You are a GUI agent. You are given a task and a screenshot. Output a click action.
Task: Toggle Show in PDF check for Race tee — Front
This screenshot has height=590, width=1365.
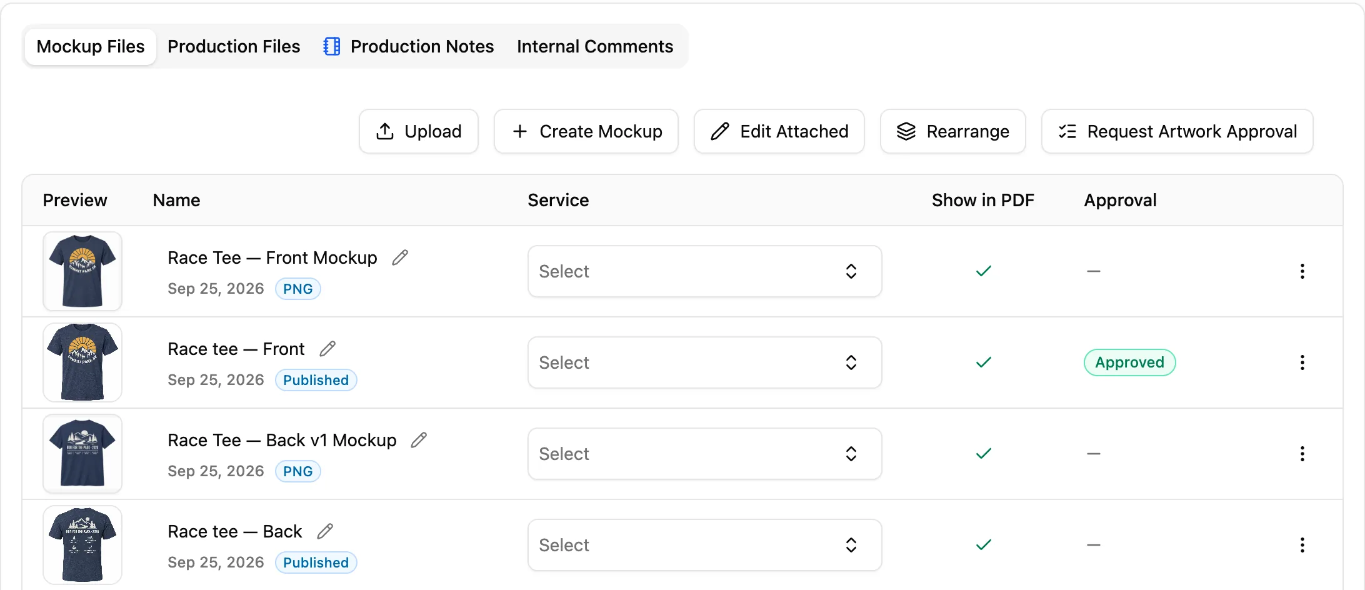984,362
